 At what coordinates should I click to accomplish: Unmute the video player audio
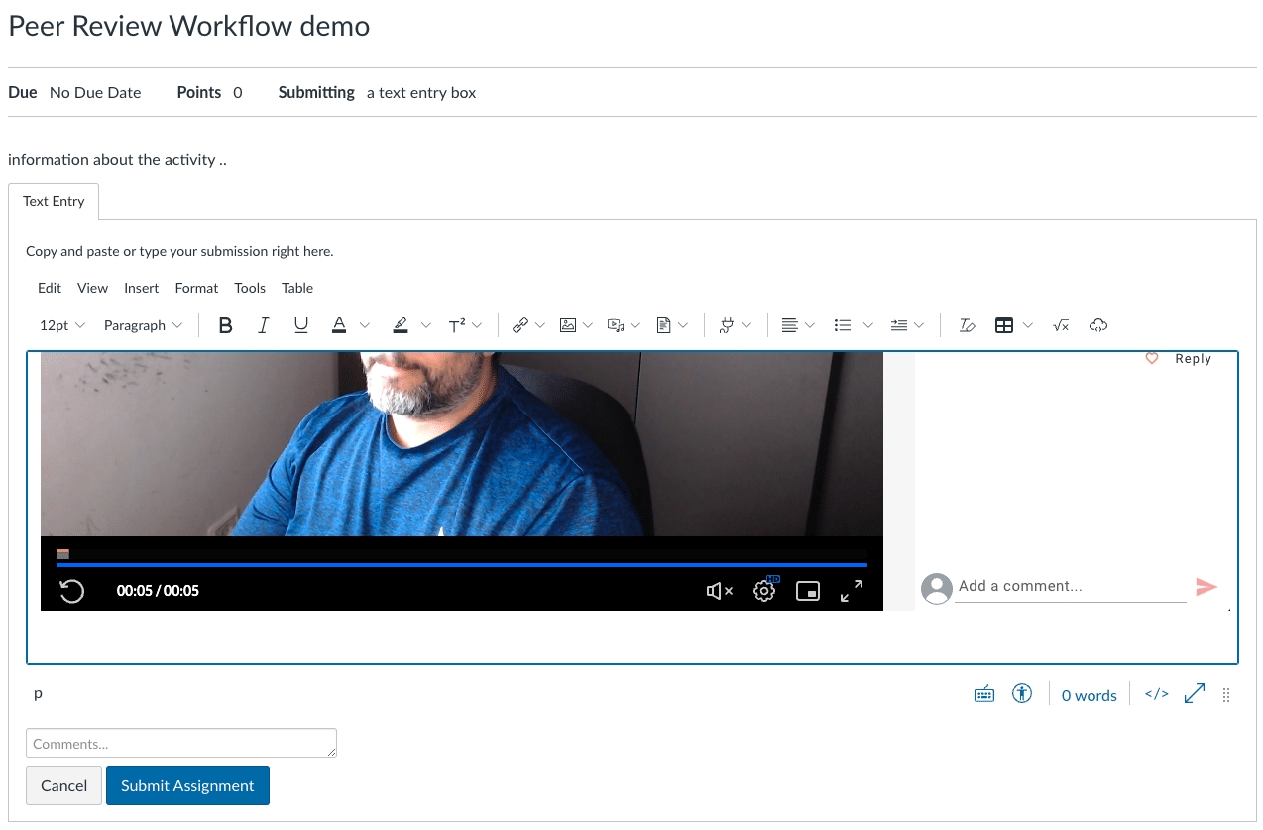(x=719, y=591)
